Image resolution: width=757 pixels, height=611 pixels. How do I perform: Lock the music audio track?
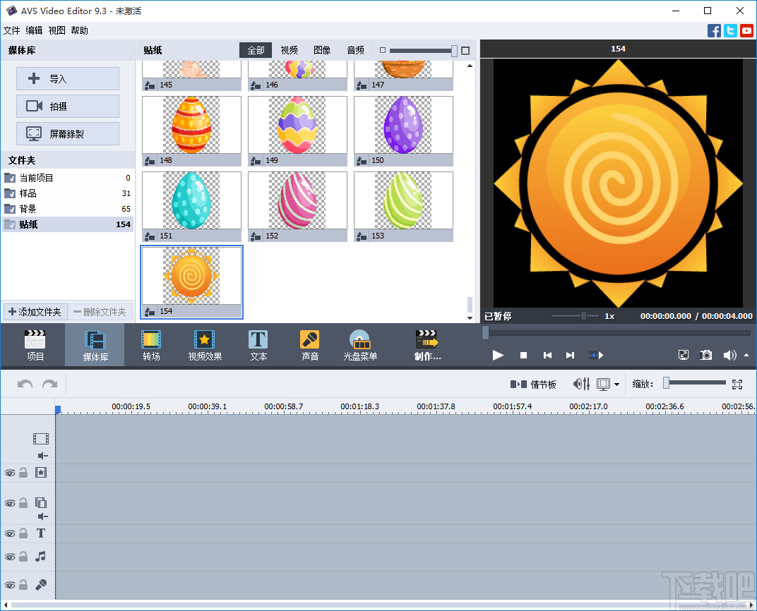23,557
